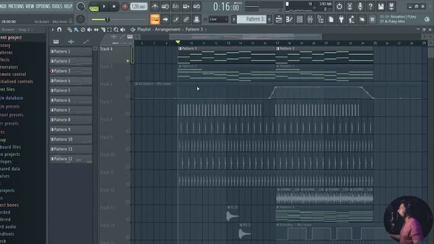This screenshot has height=244, width=434.
Task: Toggle the loop recording icon
Action: point(197,6)
